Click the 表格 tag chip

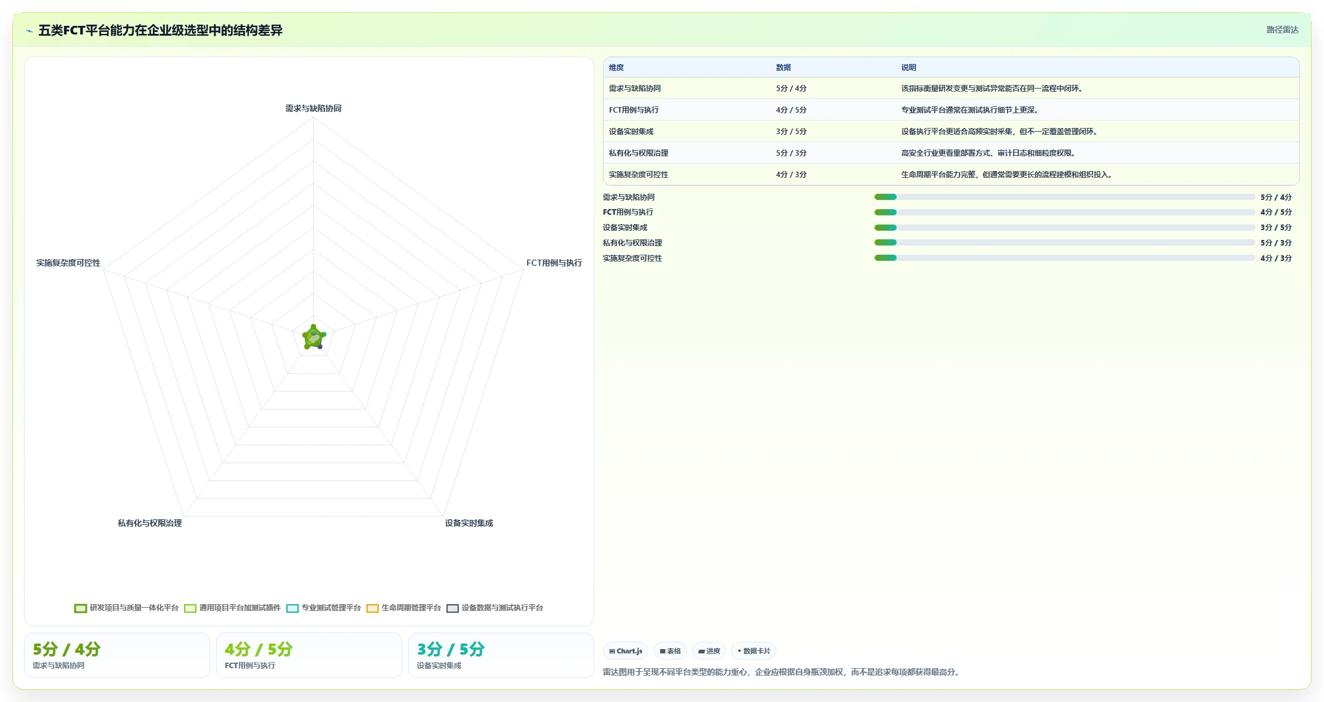[671, 651]
